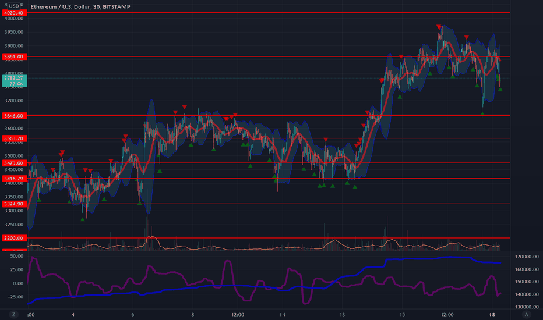543x320 pixels.
Task: Click the 170000.00 right axis value
Action: pos(527,257)
